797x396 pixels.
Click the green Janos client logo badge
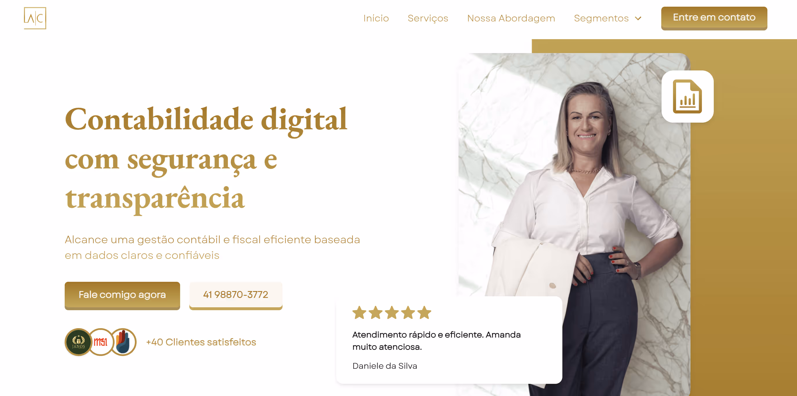[79, 342]
